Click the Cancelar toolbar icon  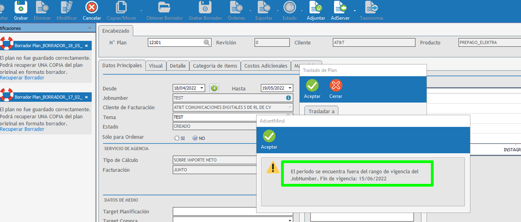tap(92, 8)
